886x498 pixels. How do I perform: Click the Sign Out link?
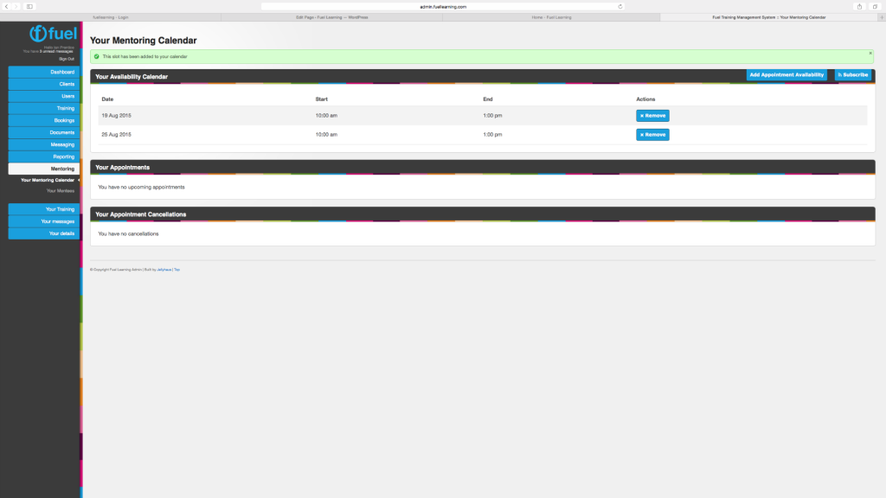point(67,58)
